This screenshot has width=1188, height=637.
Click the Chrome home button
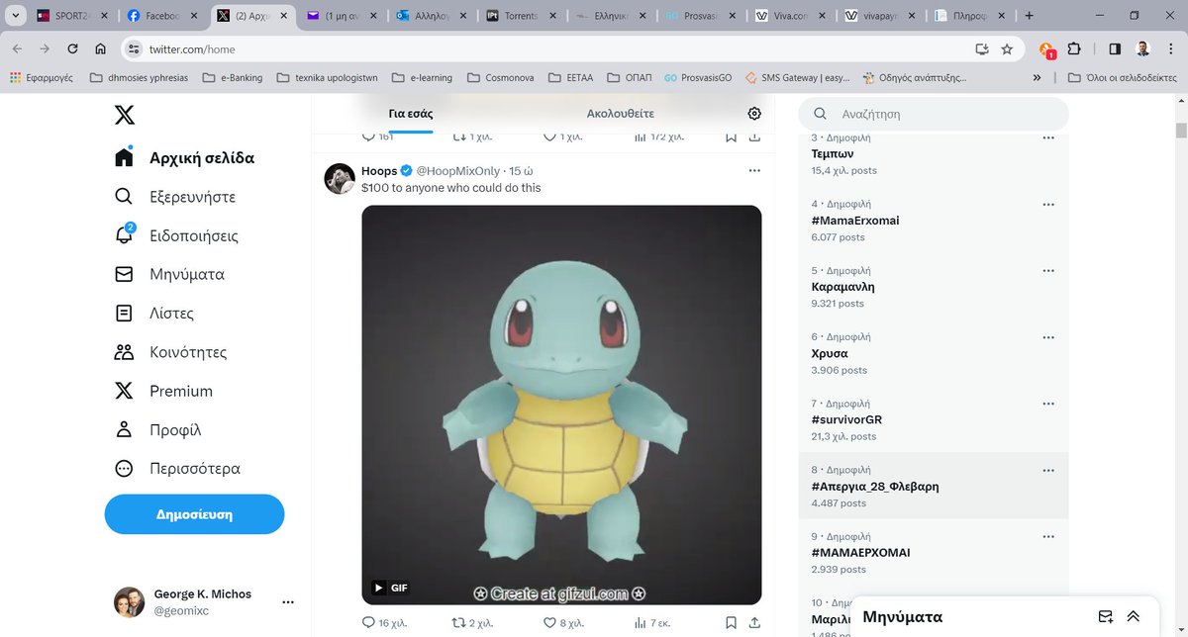100,48
